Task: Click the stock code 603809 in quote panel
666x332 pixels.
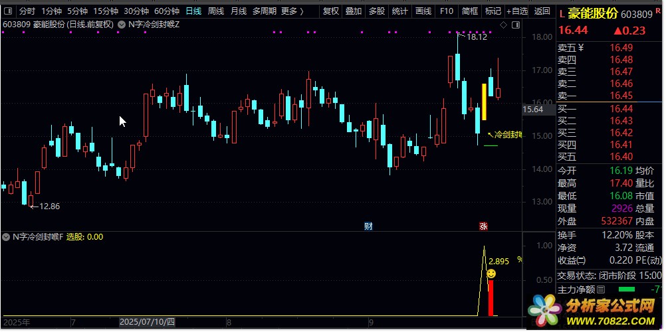Action: [637, 15]
